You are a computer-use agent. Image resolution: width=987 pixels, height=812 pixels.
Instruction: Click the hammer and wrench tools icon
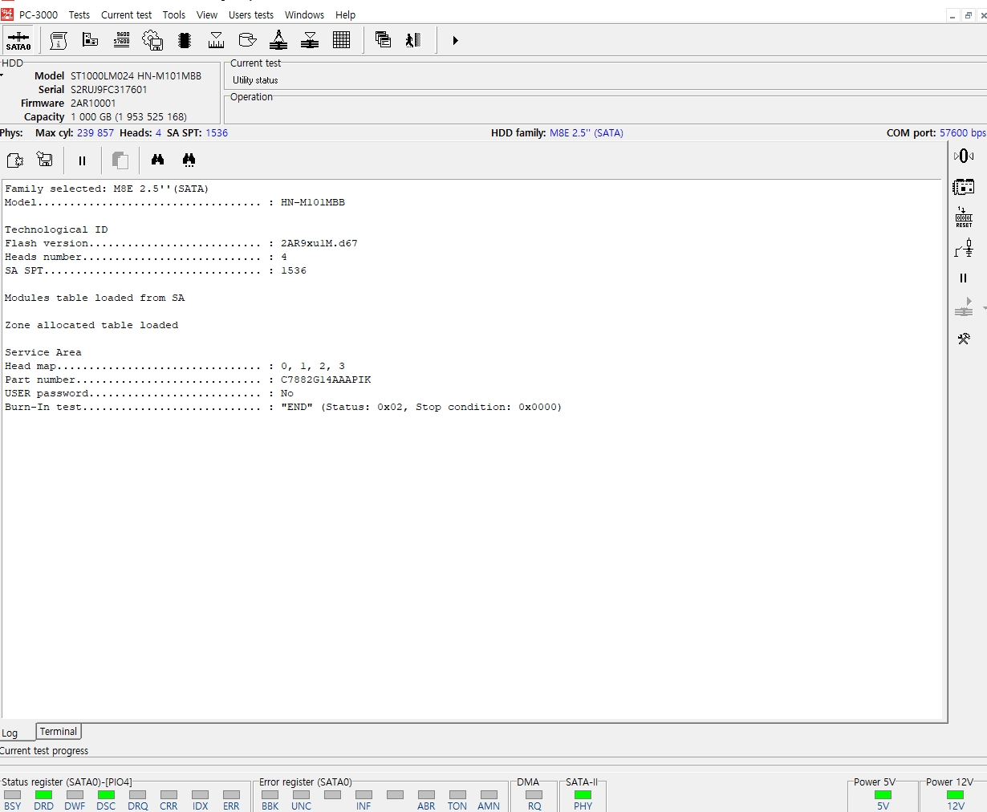(964, 339)
